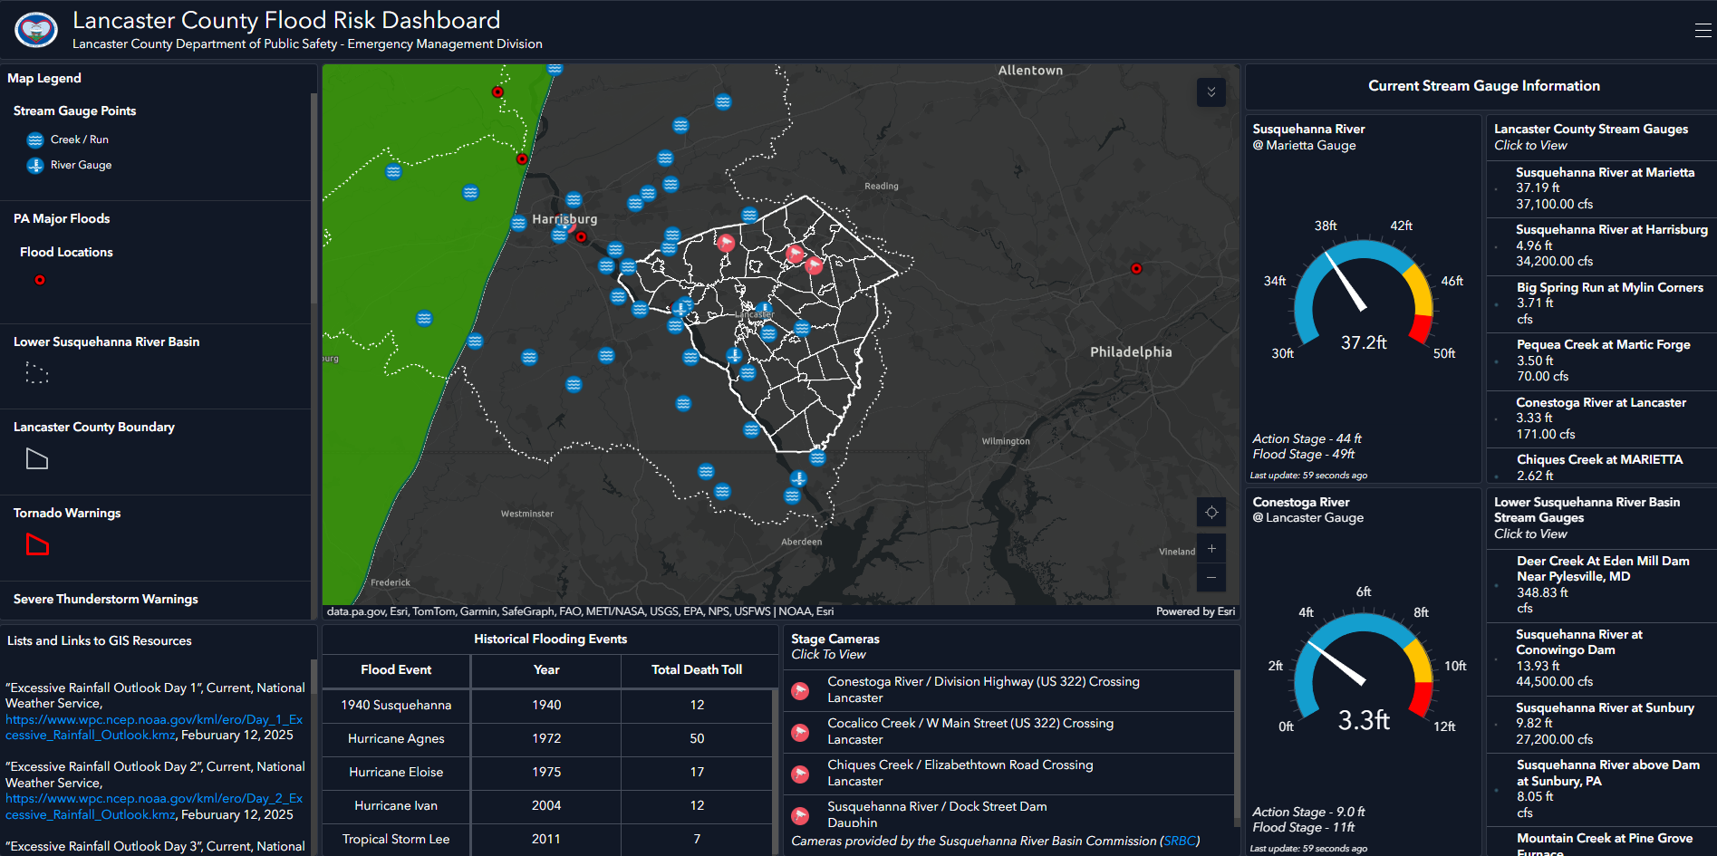Click the map locate/home crosshair button
Image resolution: width=1717 pixels, height=856 pixels.
pos(1211,513)
